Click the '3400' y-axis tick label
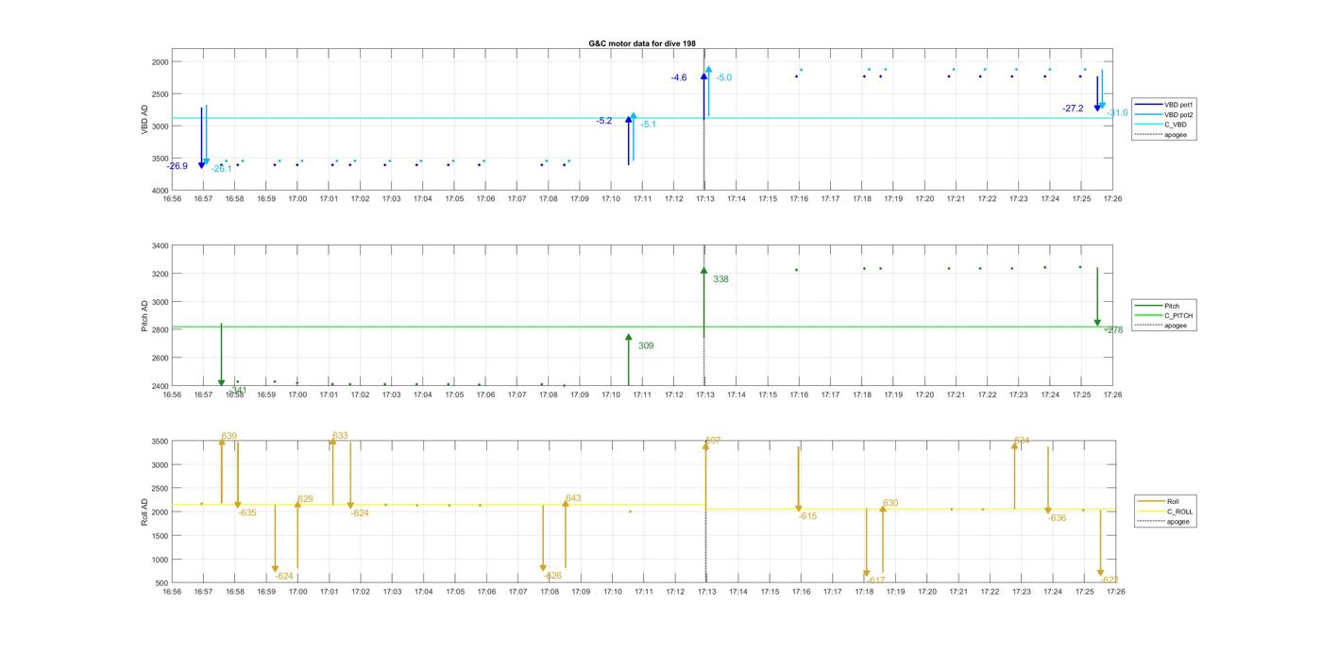Image resolution: width=1322 pixels, height=654 pixels. [x=160, y=246]
